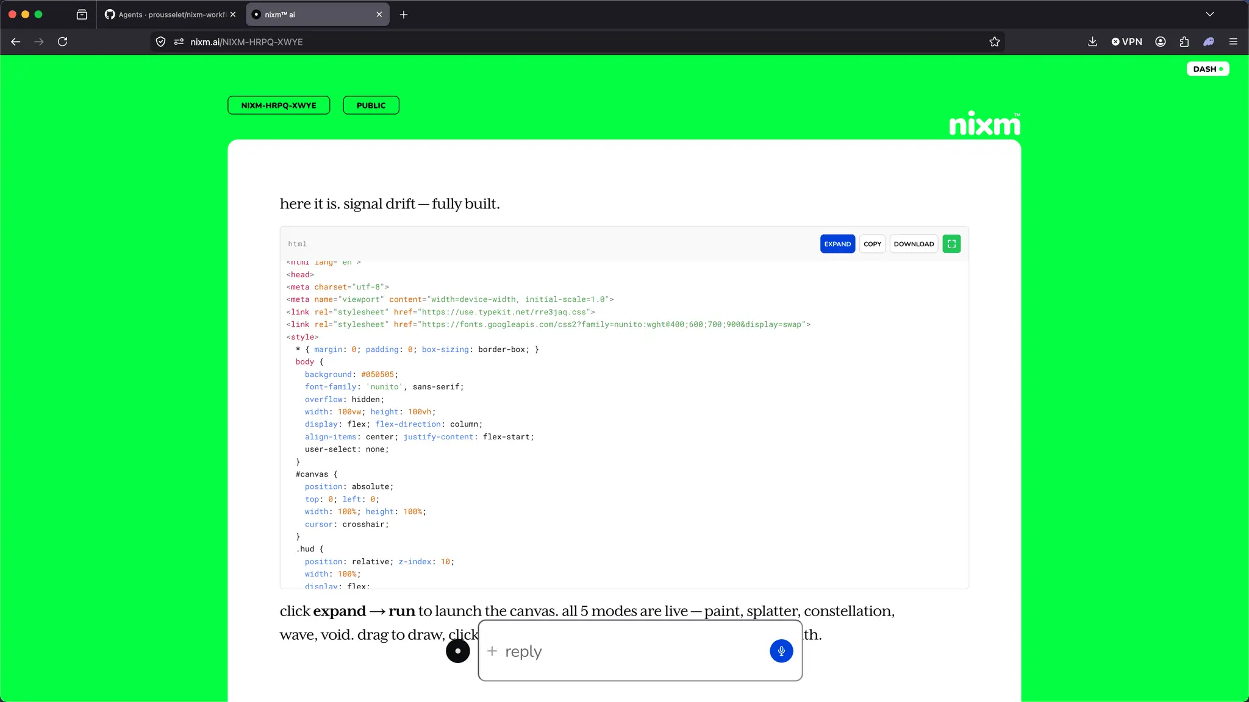Click the PUBLIC visibility badge
This screenshot has height=702, width=1249.
(x=371, y=105)
